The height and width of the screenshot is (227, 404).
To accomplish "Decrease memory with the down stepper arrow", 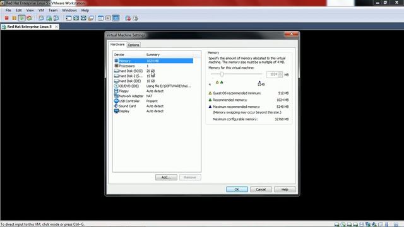I will (280, 76).
